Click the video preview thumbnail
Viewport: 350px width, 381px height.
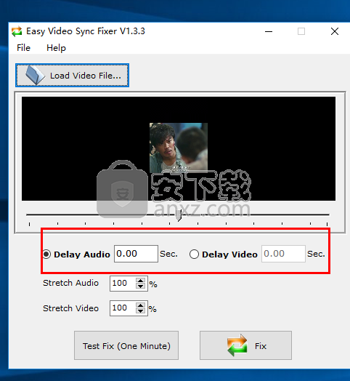tap(179, 148)
